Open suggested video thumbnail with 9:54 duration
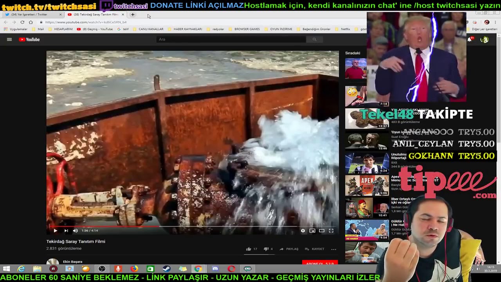Image resolution: width=501 pixels, height=282 pixels. point(367,230)
